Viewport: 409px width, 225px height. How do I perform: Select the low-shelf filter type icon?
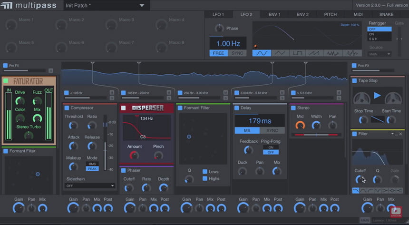[x=385, y=191]
